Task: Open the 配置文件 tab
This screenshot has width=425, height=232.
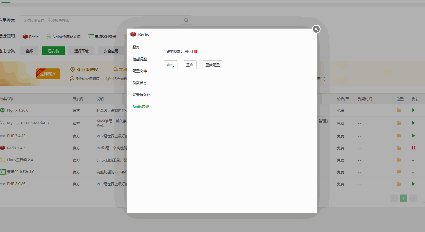Action: 140,71
